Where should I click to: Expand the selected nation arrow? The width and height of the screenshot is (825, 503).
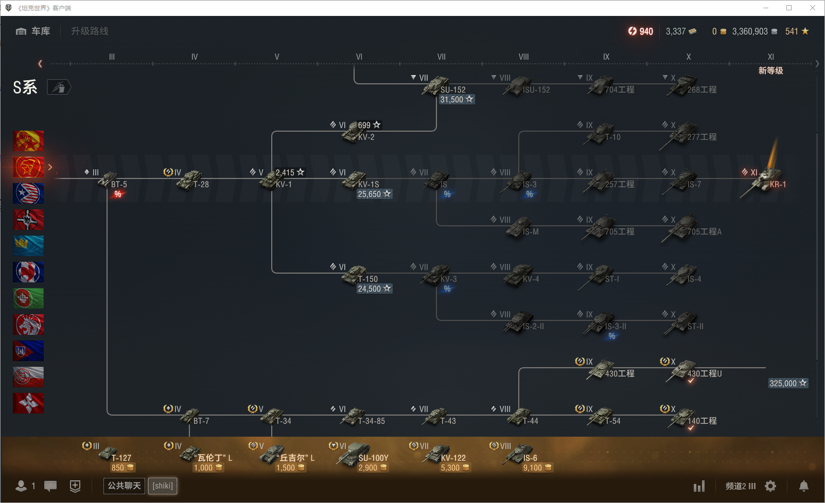point(50,167)
